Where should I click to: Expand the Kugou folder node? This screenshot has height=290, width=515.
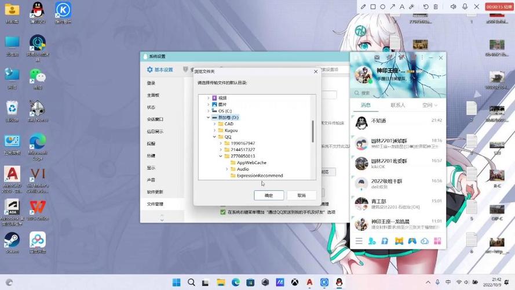tap(214, 130)
